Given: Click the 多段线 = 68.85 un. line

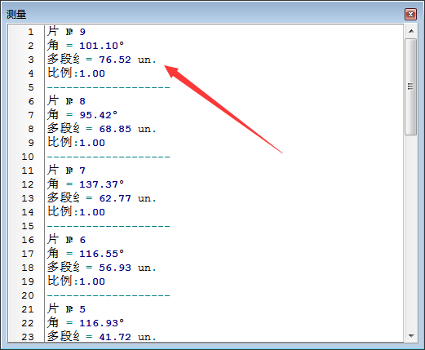Looking at the screenshot, I should tap(102, 129).
